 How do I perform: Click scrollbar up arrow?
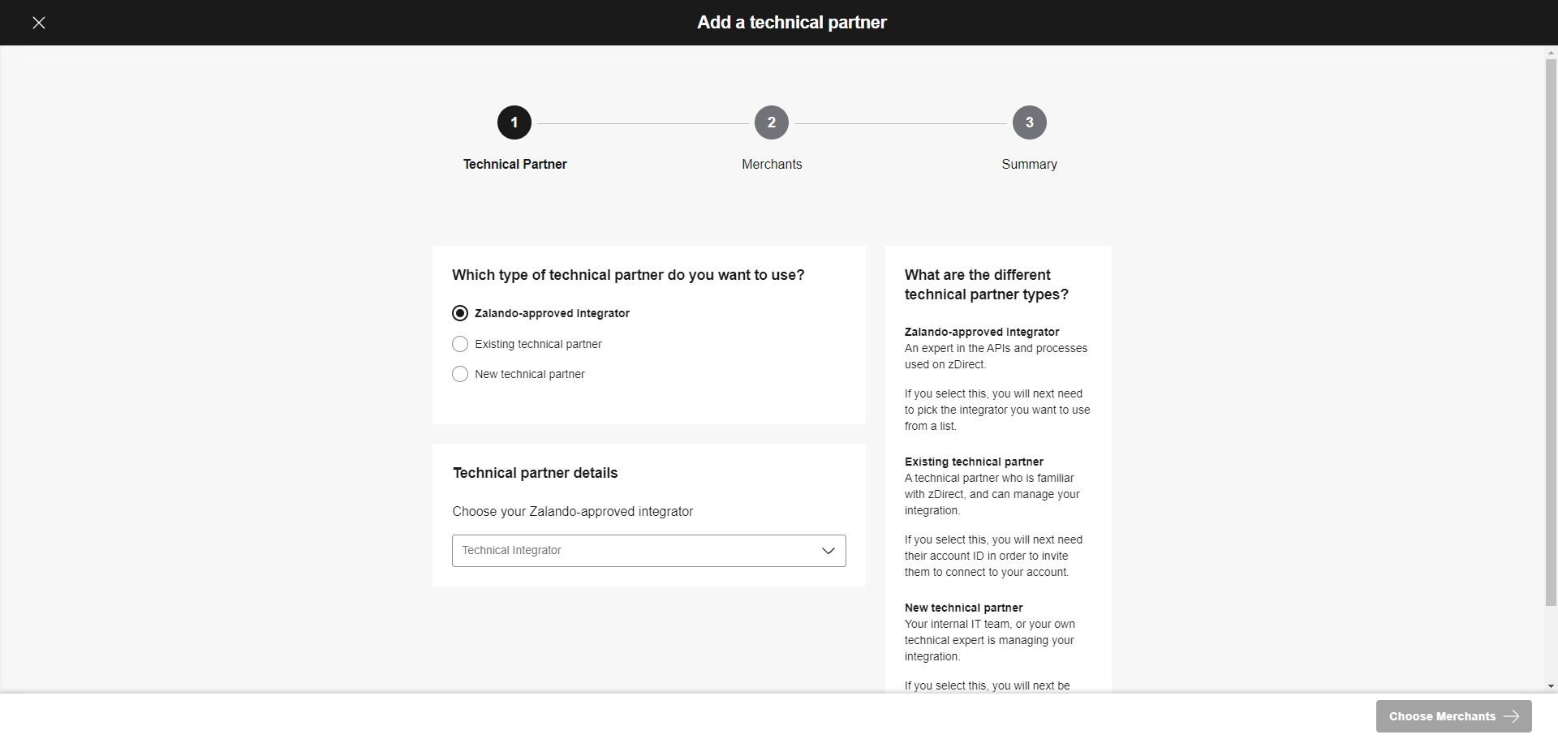click(1551, 52)
